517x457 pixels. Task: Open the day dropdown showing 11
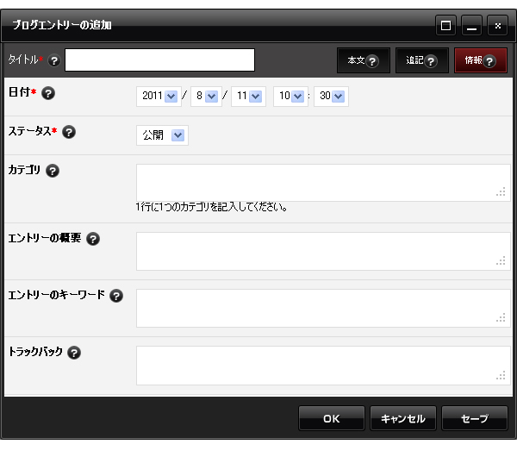249,97
